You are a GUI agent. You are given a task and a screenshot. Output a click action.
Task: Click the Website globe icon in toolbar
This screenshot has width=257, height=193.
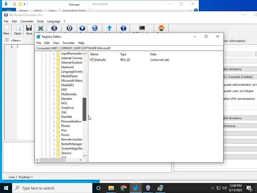click(x=95, y=28)
